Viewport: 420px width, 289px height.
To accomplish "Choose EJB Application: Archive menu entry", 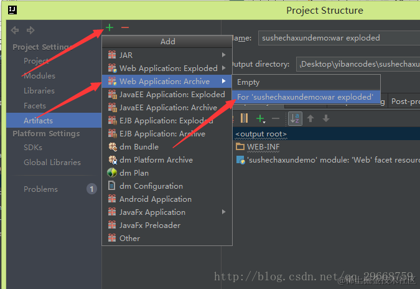I will (167, 133).
